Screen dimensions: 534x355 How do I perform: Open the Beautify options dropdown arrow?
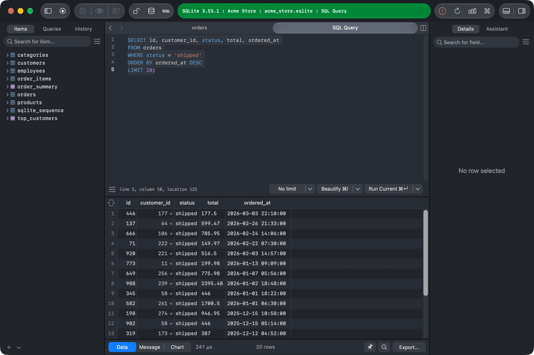click(x=357, y=189)
